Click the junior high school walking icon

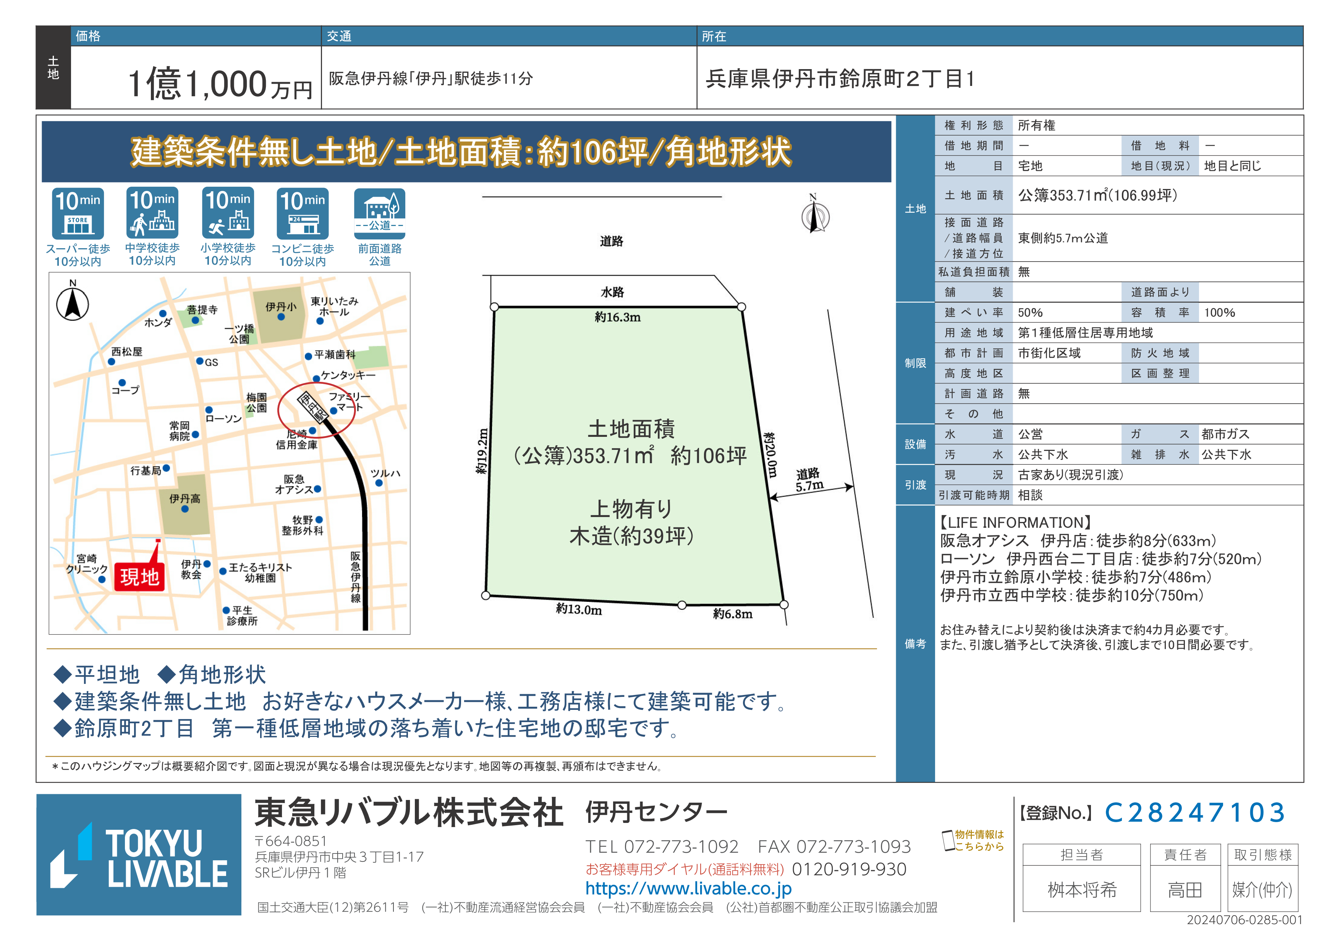(x=152, y=213)
